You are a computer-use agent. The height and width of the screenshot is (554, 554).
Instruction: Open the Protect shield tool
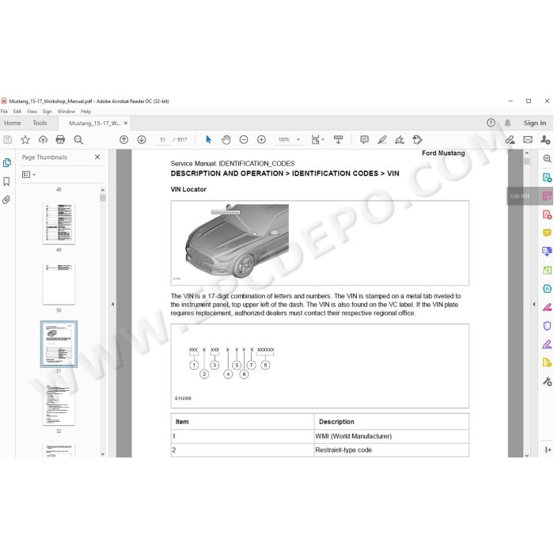click(547, 326)
